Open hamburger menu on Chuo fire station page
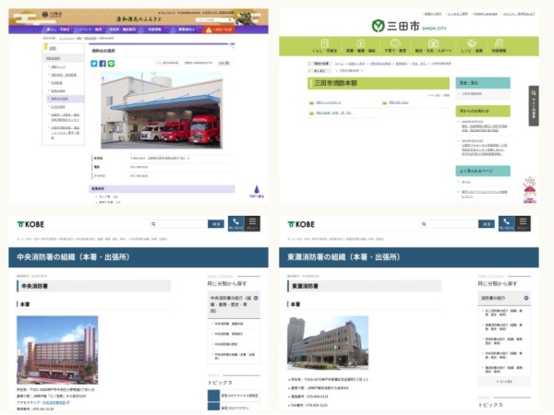 252,224
